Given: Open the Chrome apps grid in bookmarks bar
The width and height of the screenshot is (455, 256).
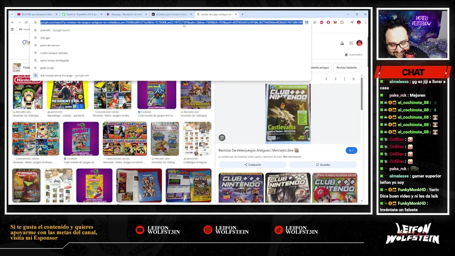Looking at the screenshot, I should 12,30.
